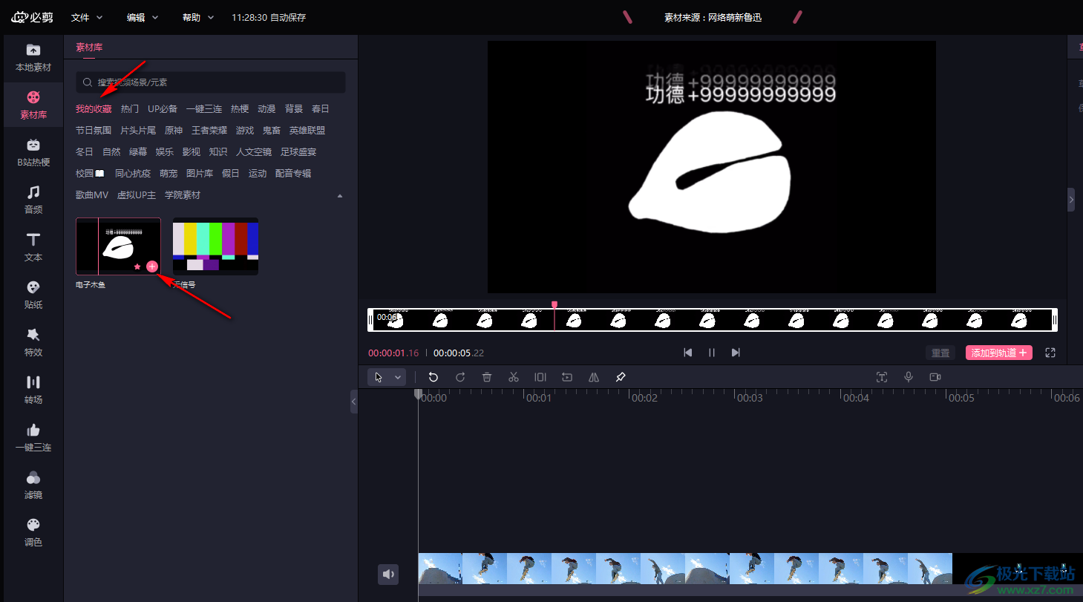
Task: Click the 必剪 app logo
Action: pos(33,17)
